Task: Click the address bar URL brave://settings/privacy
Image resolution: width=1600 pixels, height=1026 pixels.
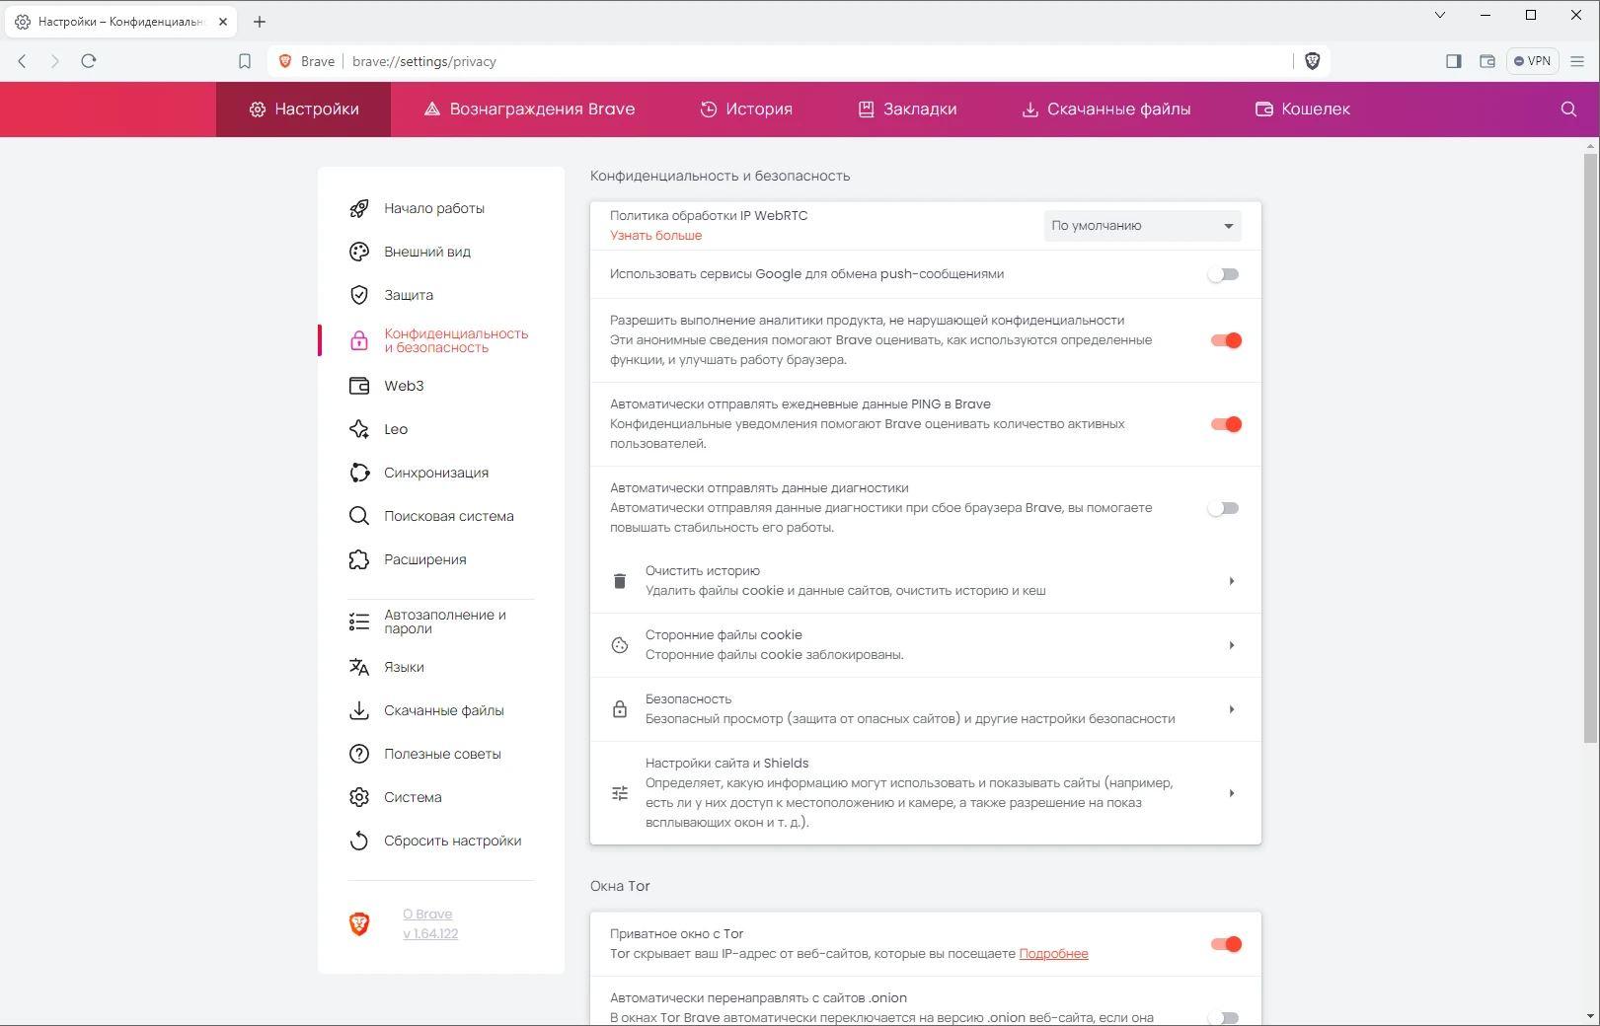Action: coord(423,61)
